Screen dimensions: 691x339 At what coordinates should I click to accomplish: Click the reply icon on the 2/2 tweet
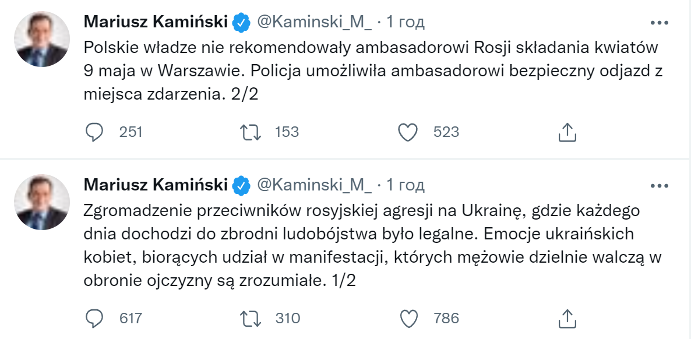[95, 132]
